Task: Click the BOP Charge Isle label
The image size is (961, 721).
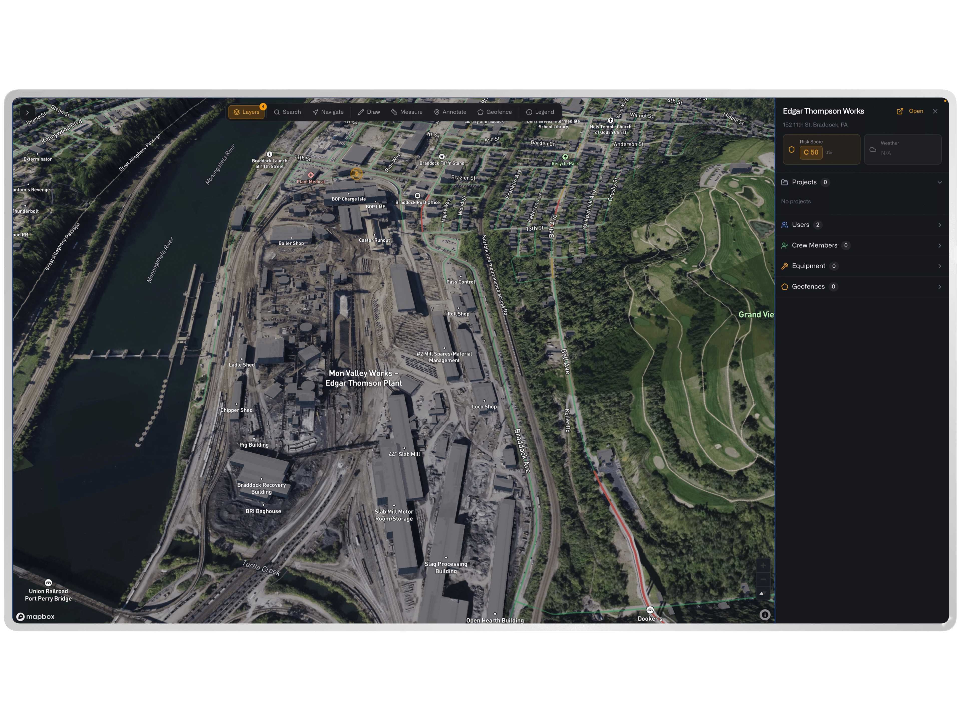Action: coord(349,199)
